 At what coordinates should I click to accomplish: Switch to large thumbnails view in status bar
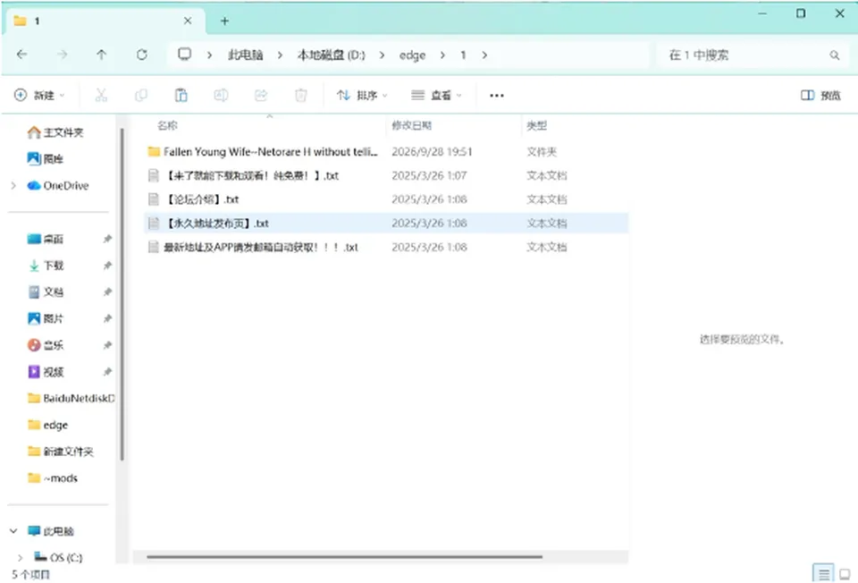pyautogui.click(x=845, y=574)
